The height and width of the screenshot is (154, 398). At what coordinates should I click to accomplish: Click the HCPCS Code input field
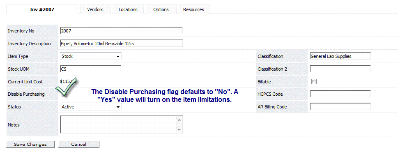coord(340,94)
